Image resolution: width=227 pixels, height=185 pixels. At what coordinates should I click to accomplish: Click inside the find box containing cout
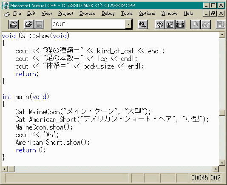point(88,24)
